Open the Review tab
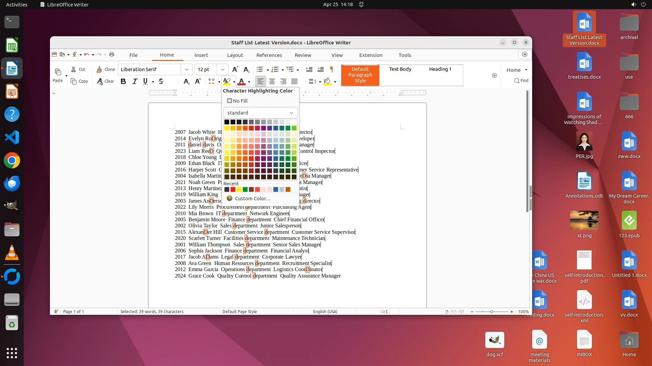Image resolution: width=652 pixels, height=366 pixels. click(303, 55)
